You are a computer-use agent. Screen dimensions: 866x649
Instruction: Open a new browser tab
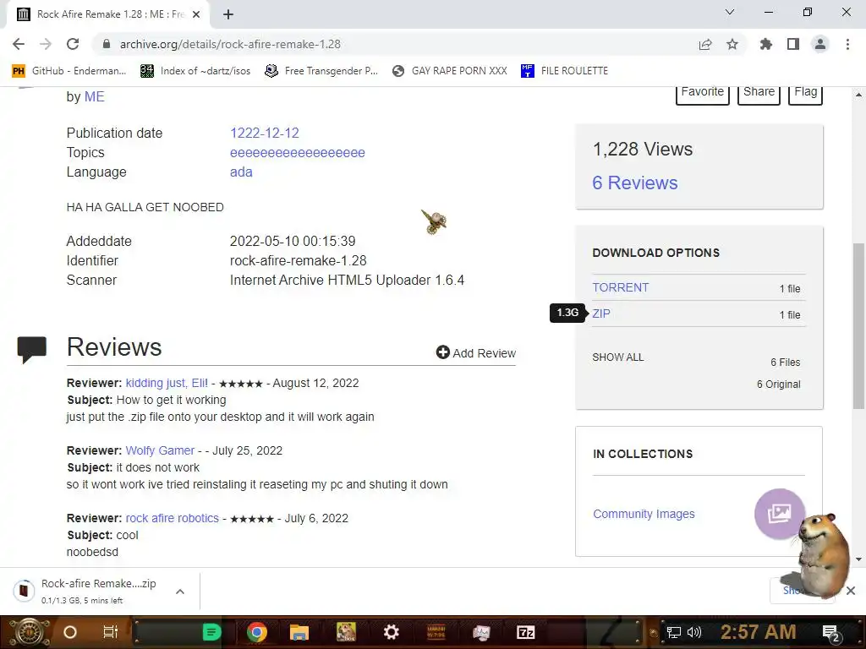point(228,14)
